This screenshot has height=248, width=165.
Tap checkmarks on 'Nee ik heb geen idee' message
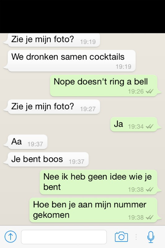tap(150, 189)
